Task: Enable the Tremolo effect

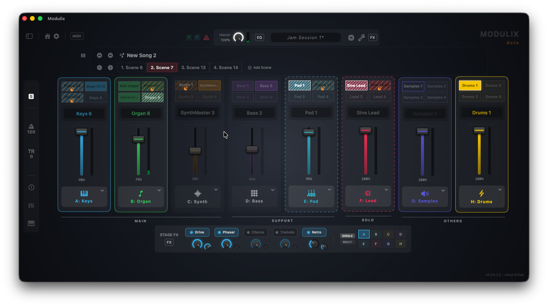Action: pyautogui.click(x=285, y=232)
